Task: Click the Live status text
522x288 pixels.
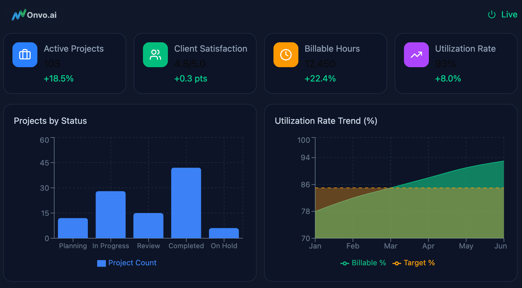Action: 509,15
